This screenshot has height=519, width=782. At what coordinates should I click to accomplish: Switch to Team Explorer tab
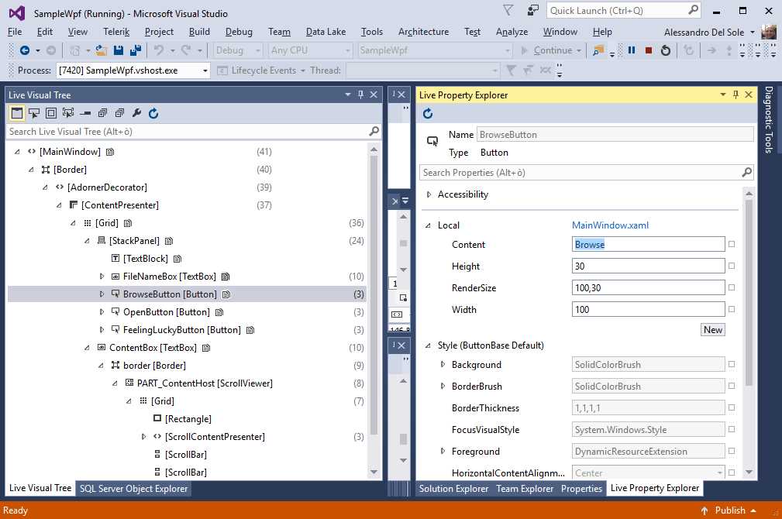click(x=525, y=489)
